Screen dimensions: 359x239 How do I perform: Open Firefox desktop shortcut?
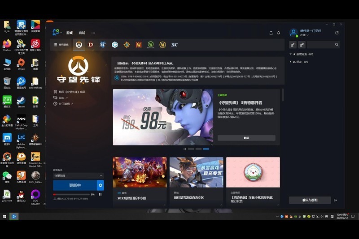(7, 45)
